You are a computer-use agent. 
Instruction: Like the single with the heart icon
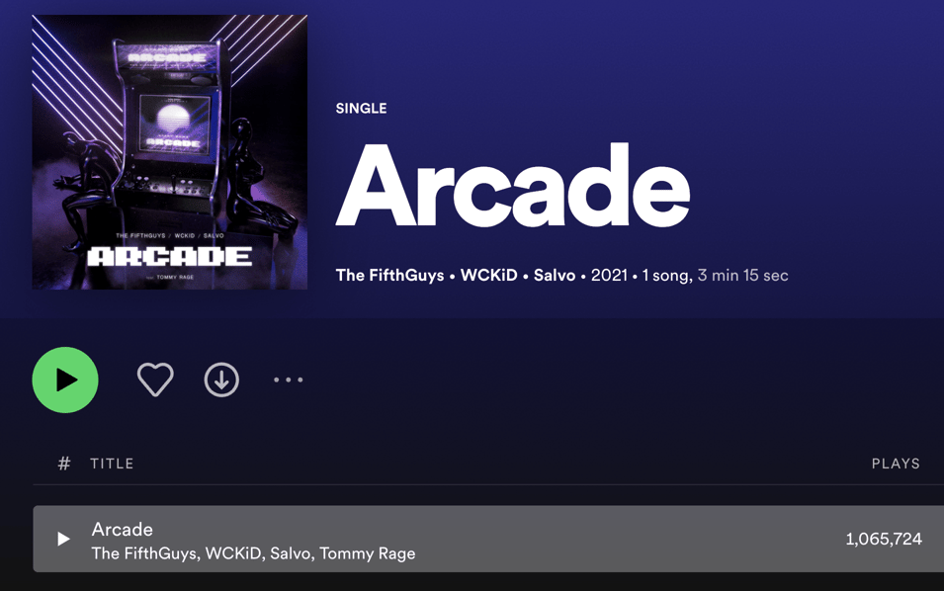pos(155,380)
